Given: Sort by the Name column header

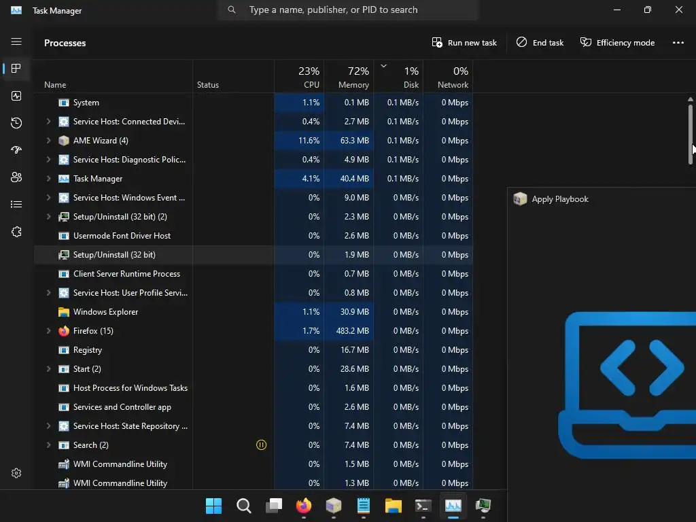Looking at the screenshot, I should (x=114, y=76).
